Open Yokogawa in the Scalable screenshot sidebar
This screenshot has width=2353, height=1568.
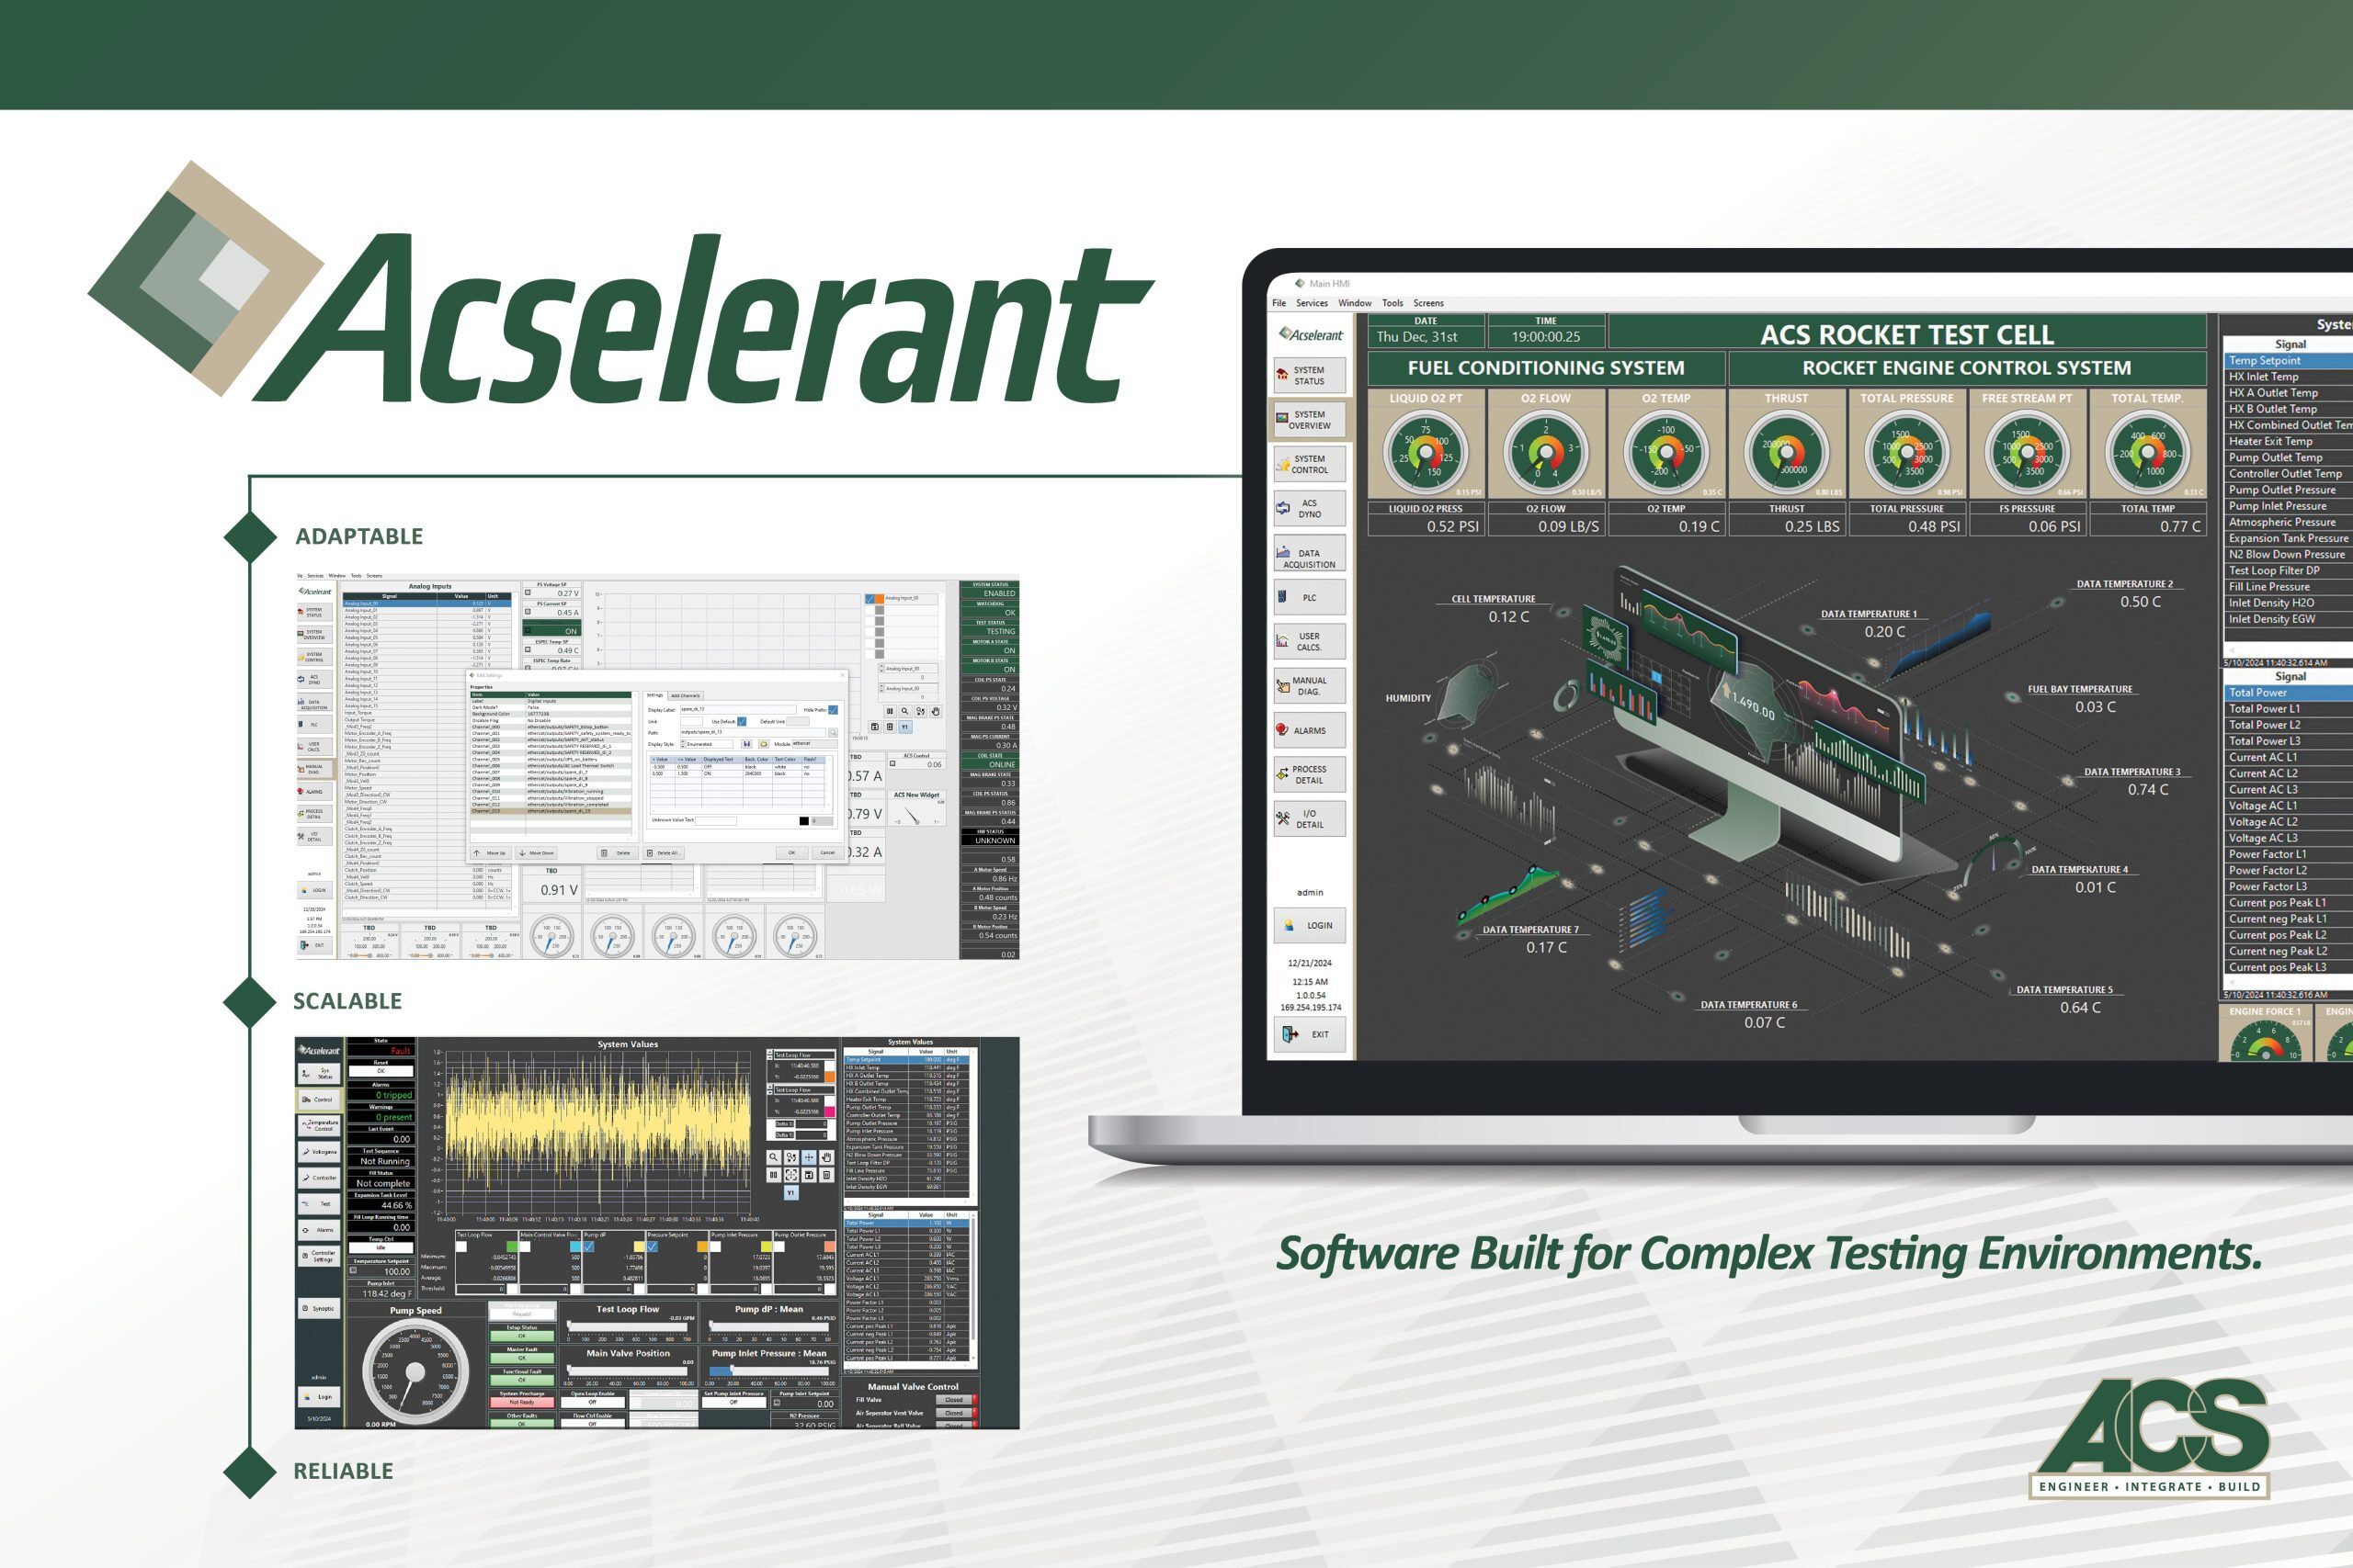319,1152
